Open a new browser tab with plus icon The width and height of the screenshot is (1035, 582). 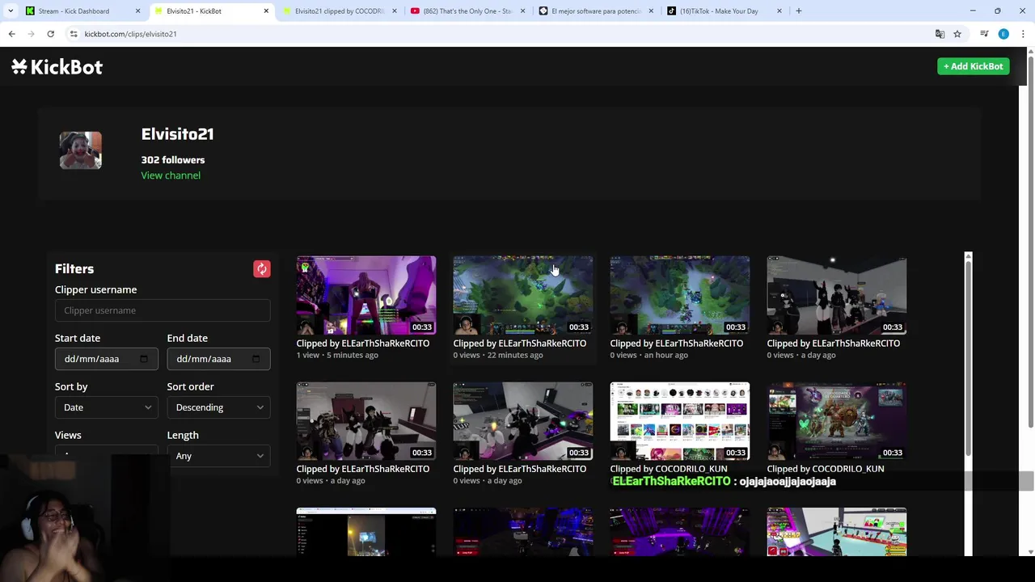point(798,11)
